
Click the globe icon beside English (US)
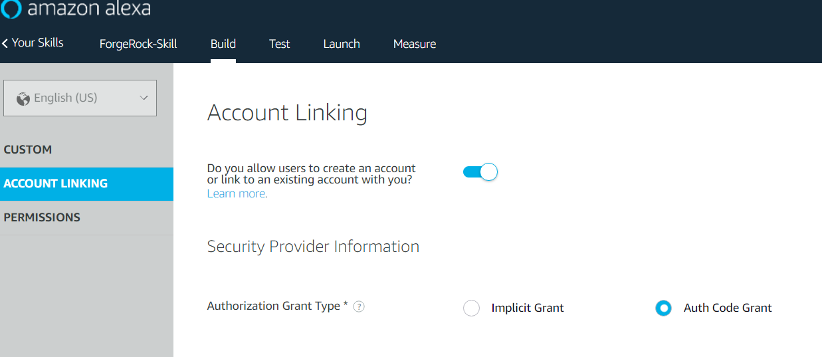(23, 98)
